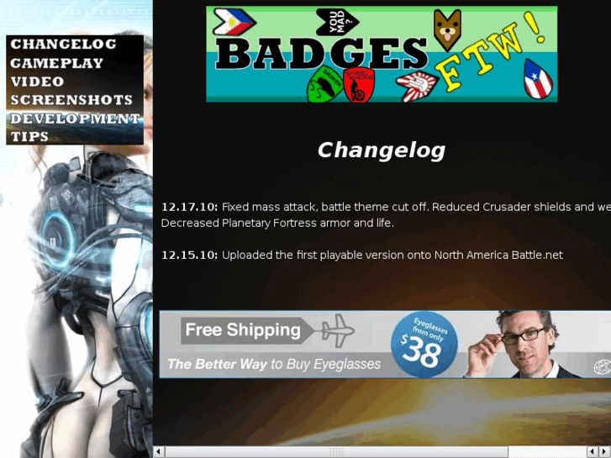The image size is (611, 458).
Task: Click the blue $38 eyeglasses circle
Action: click(x=424, y=345)
